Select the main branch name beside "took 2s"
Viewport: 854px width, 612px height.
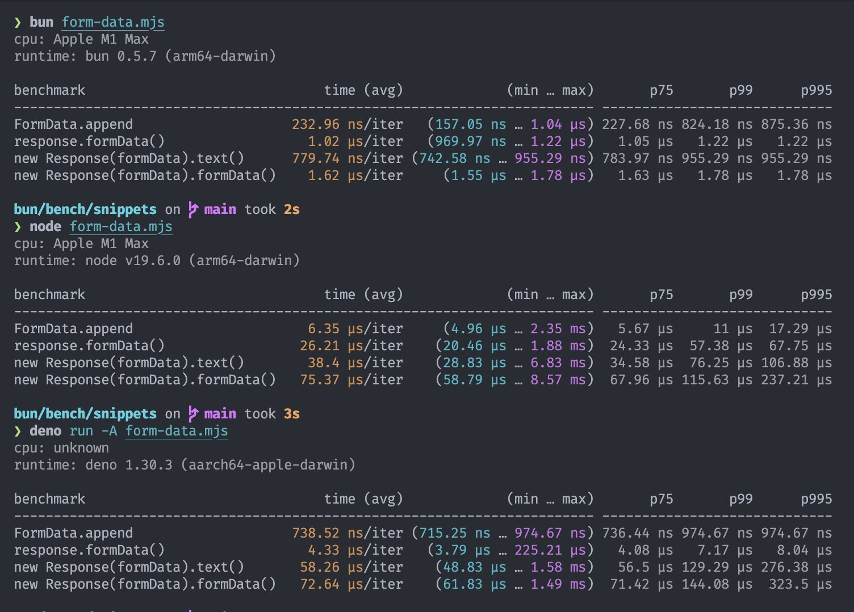pyautogui.click(x=220, y=209)
